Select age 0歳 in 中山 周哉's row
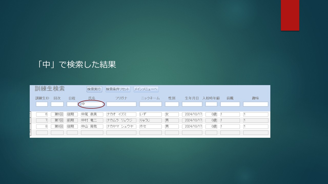The height and width of the screenshot is (184, 328). [x=211, y=126]
